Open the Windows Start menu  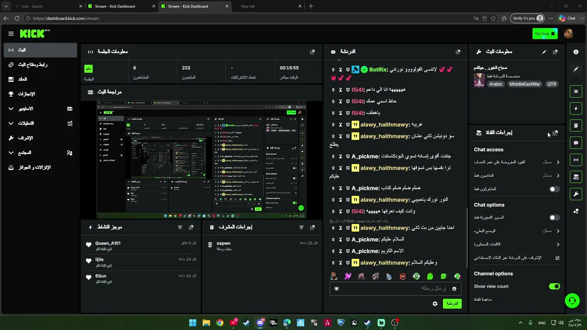[193, 323]
